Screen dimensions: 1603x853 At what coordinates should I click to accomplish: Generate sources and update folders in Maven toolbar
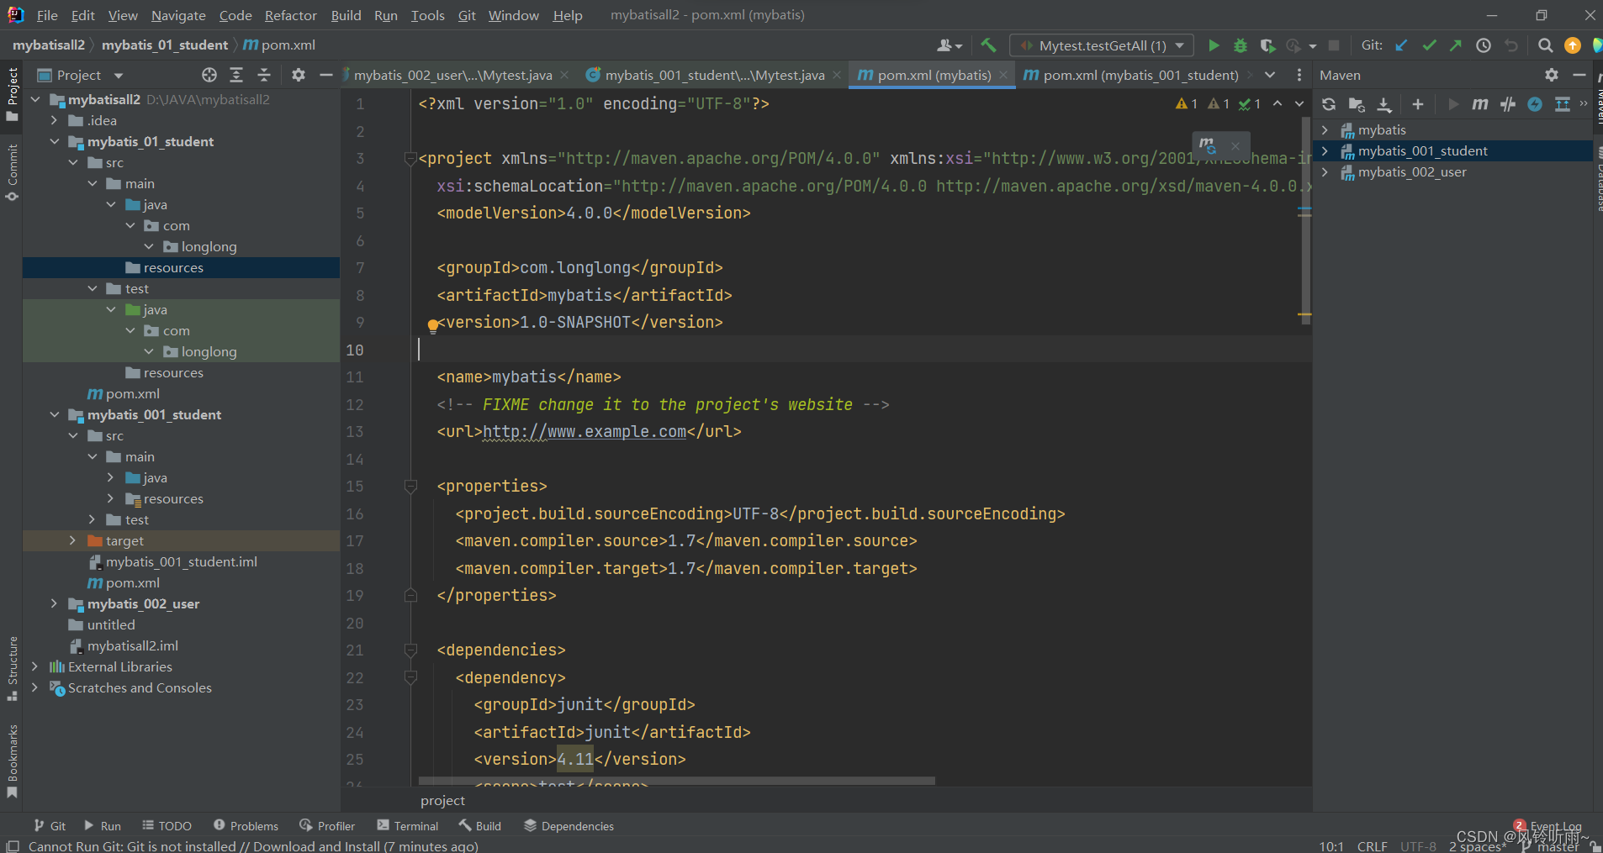pyautogui.click(x=1357, y=104)
